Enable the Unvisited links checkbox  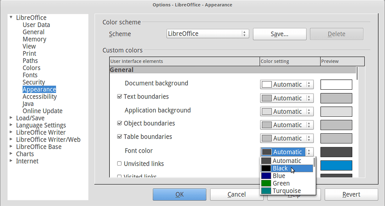click(119, 163)
